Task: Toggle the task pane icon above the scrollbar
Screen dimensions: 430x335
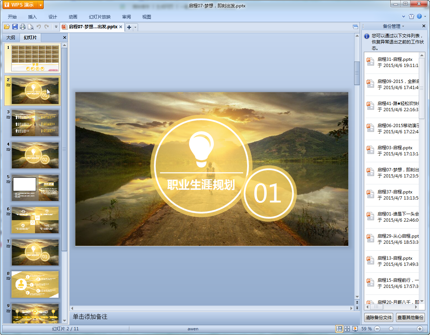Action: click(355, 27)
